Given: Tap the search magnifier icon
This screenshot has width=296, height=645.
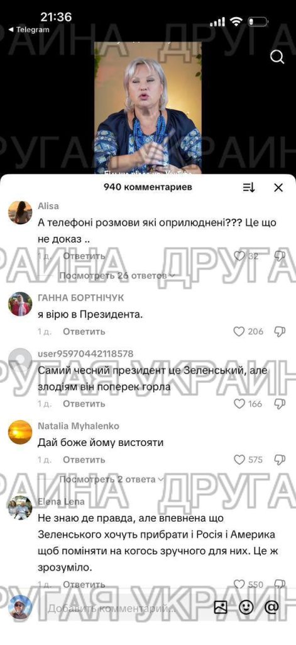Looking at the screenshot, I should [x=278, y=57].
